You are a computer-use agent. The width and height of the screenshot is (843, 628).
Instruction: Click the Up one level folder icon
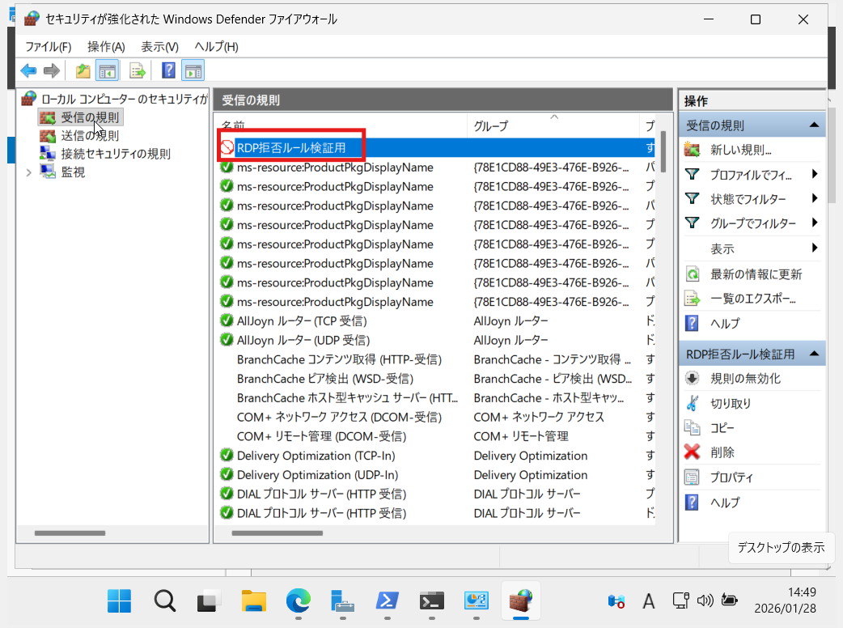[x=83, y=70]
